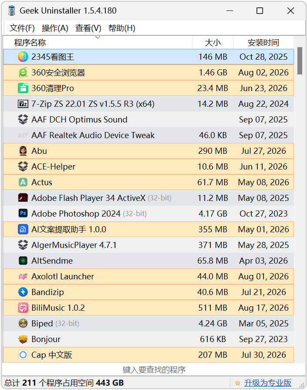Select the Biped program name

coord(42,323)
